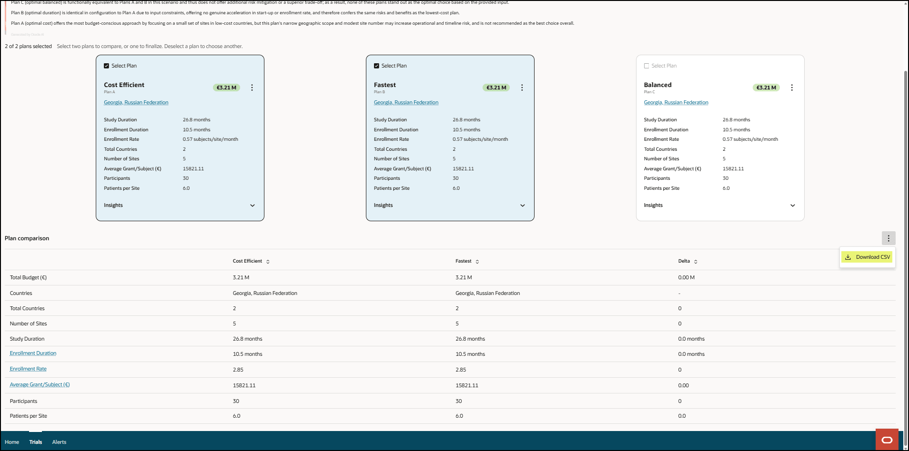Viewport: 909px width, 451px height.
Task: Open the Alerts tab
Action: coord(59,442)
